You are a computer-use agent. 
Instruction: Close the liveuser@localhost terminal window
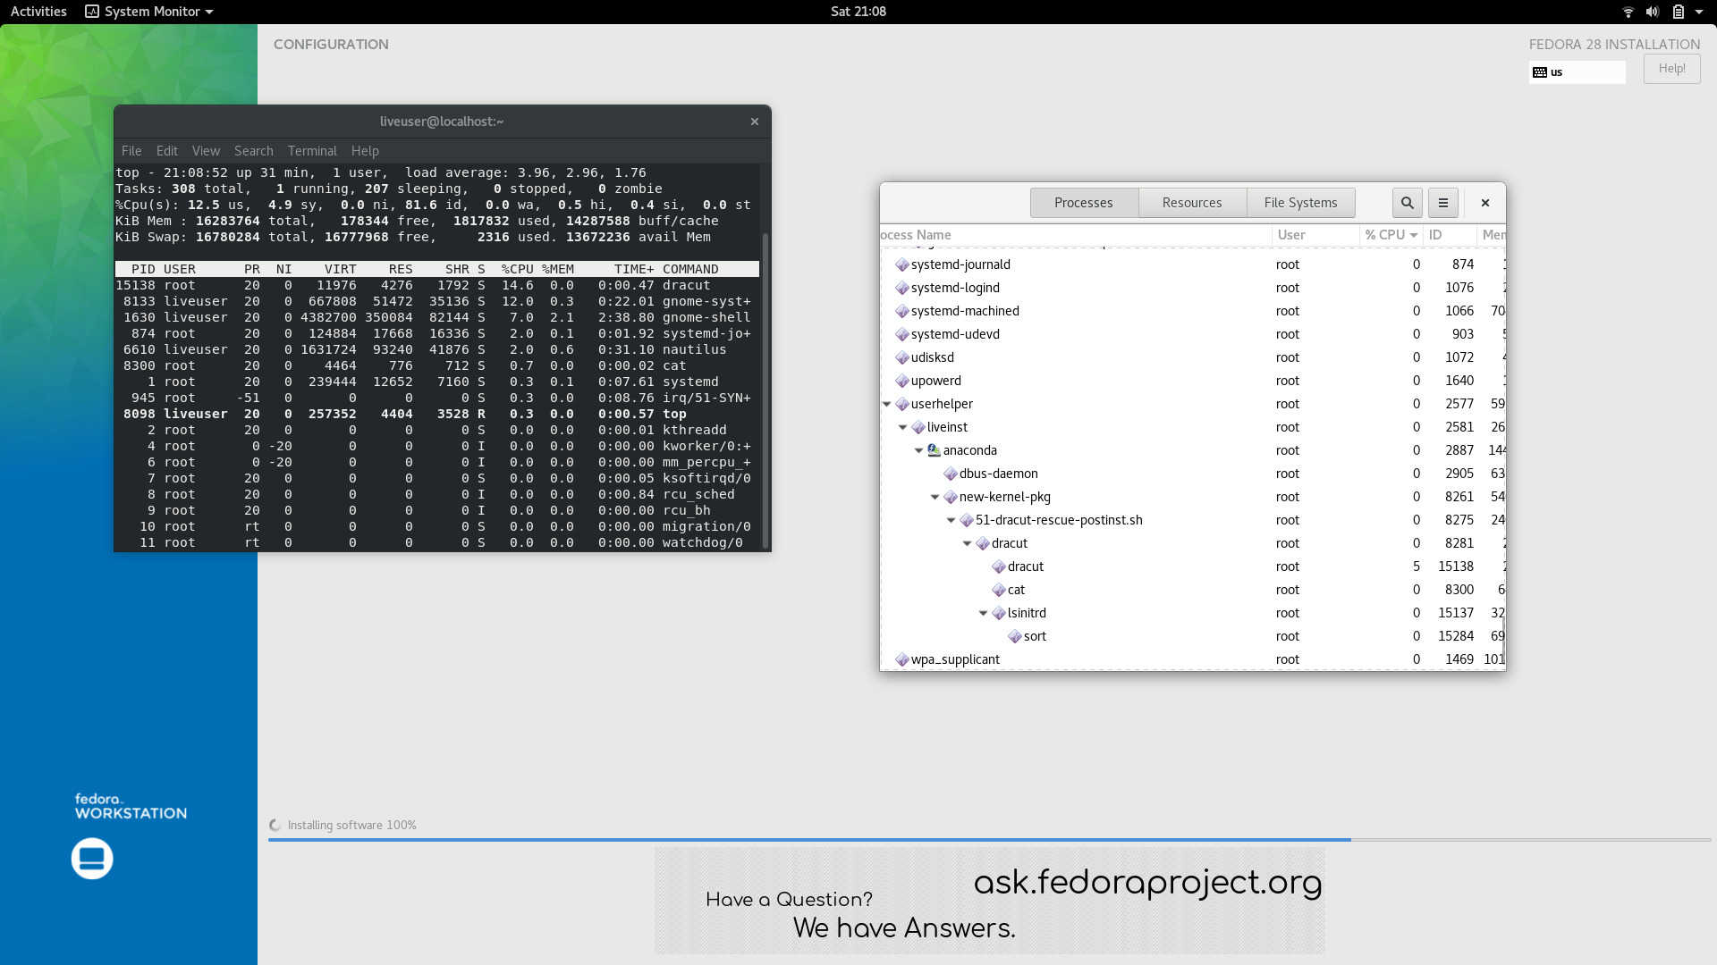click(x=754, y=122)
